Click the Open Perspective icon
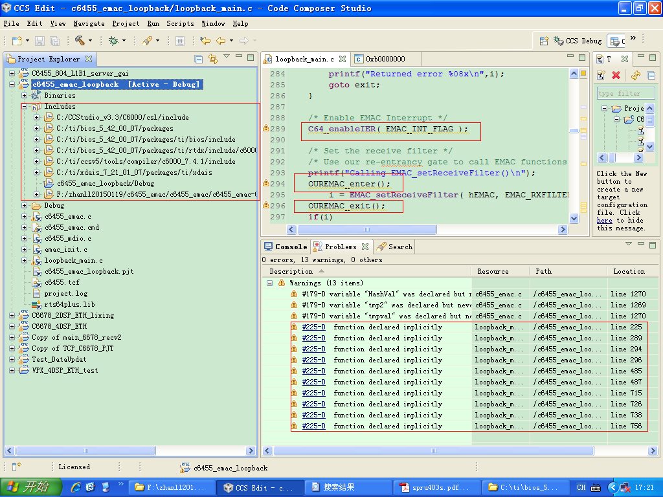Screen dimensions: 663x497 pyautogui.click(x=544, y=41)
